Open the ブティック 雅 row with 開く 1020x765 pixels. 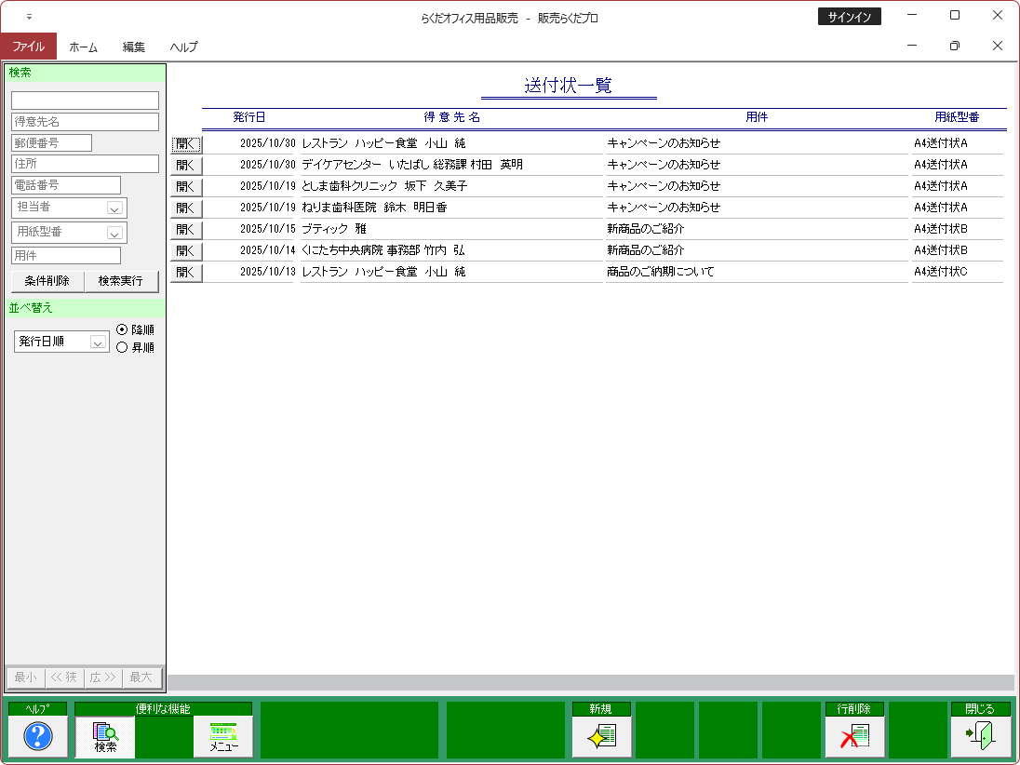pos(186,229)
